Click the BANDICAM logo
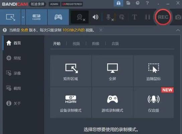182x134 pixels. click(15, 4)
